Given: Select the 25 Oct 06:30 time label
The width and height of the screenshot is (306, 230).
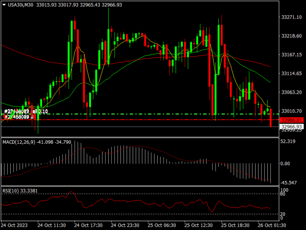Looking at the screenshot, I should coord(162,225).
